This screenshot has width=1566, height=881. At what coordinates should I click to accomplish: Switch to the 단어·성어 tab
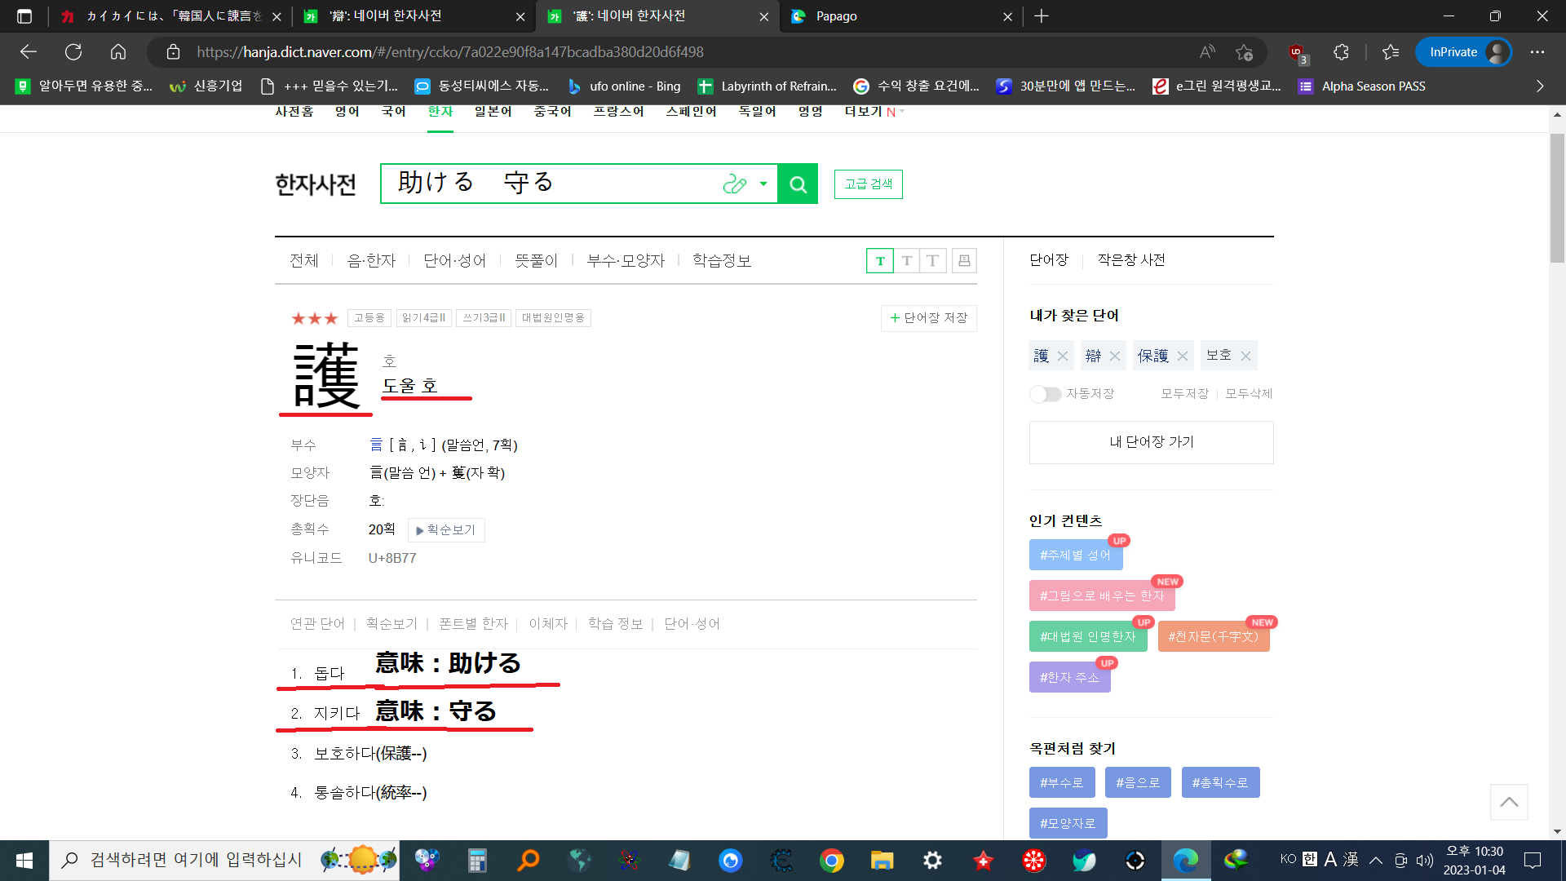(x=454, y=261)
